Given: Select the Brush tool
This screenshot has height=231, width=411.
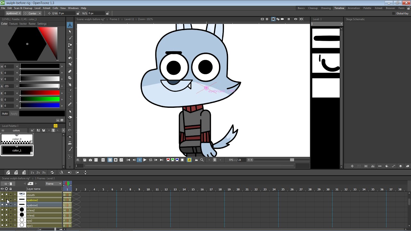Looking at the screenshot, I should pyautogui.click(x=70, y=38).
